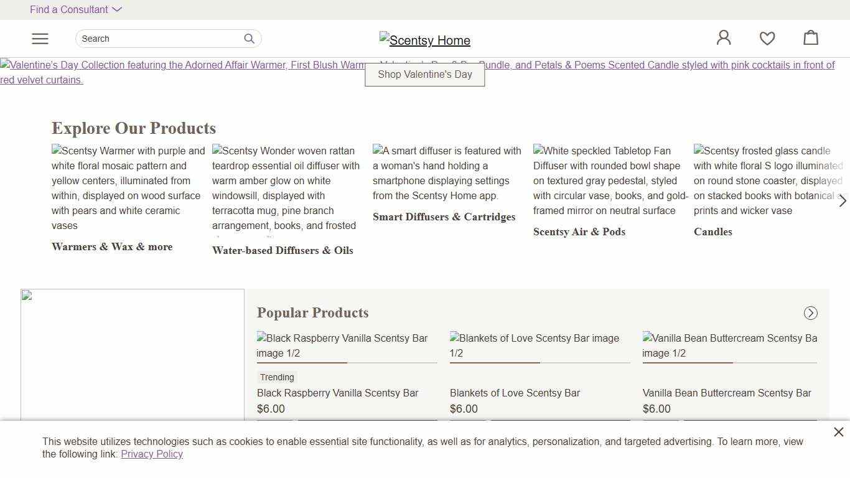Click inside the search input field
Viewport: 850px width, 478px height.
click(x=156, y=39)
